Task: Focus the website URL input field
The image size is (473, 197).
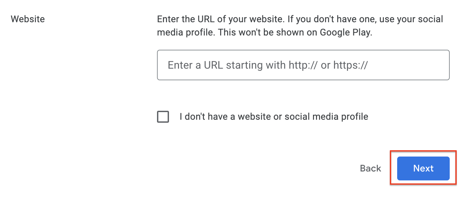Action: [x=303, y=65]
